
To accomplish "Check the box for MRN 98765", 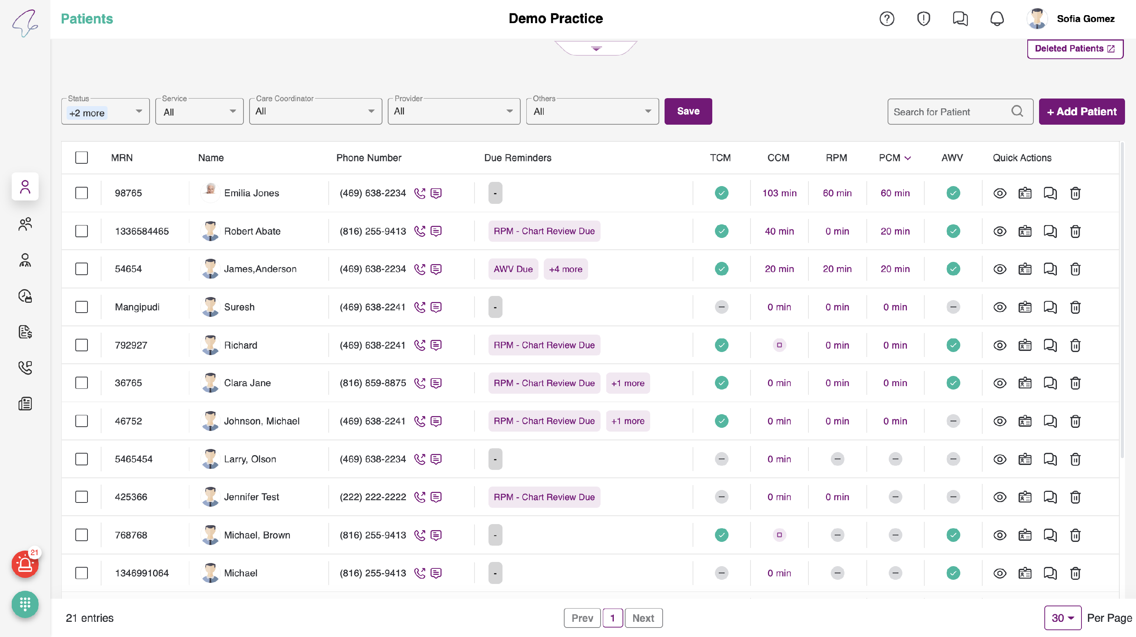I will coord(81,193).
